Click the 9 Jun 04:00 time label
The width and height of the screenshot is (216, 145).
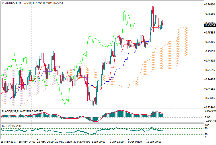coord(135,141)
